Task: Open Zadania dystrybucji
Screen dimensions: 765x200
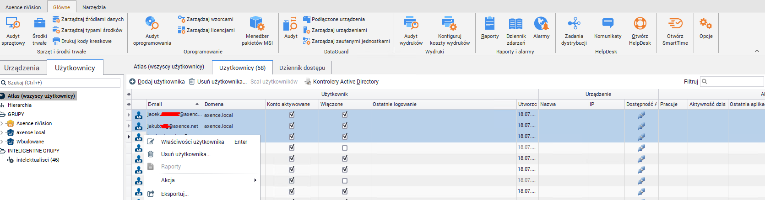Action: pyautogui.click(x=574, y=31)
